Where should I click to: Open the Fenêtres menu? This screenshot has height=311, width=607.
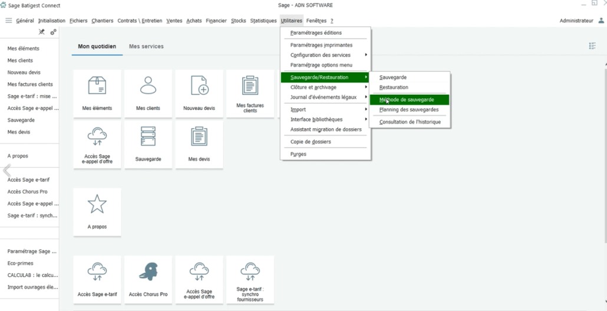click(x=316, y=21)
